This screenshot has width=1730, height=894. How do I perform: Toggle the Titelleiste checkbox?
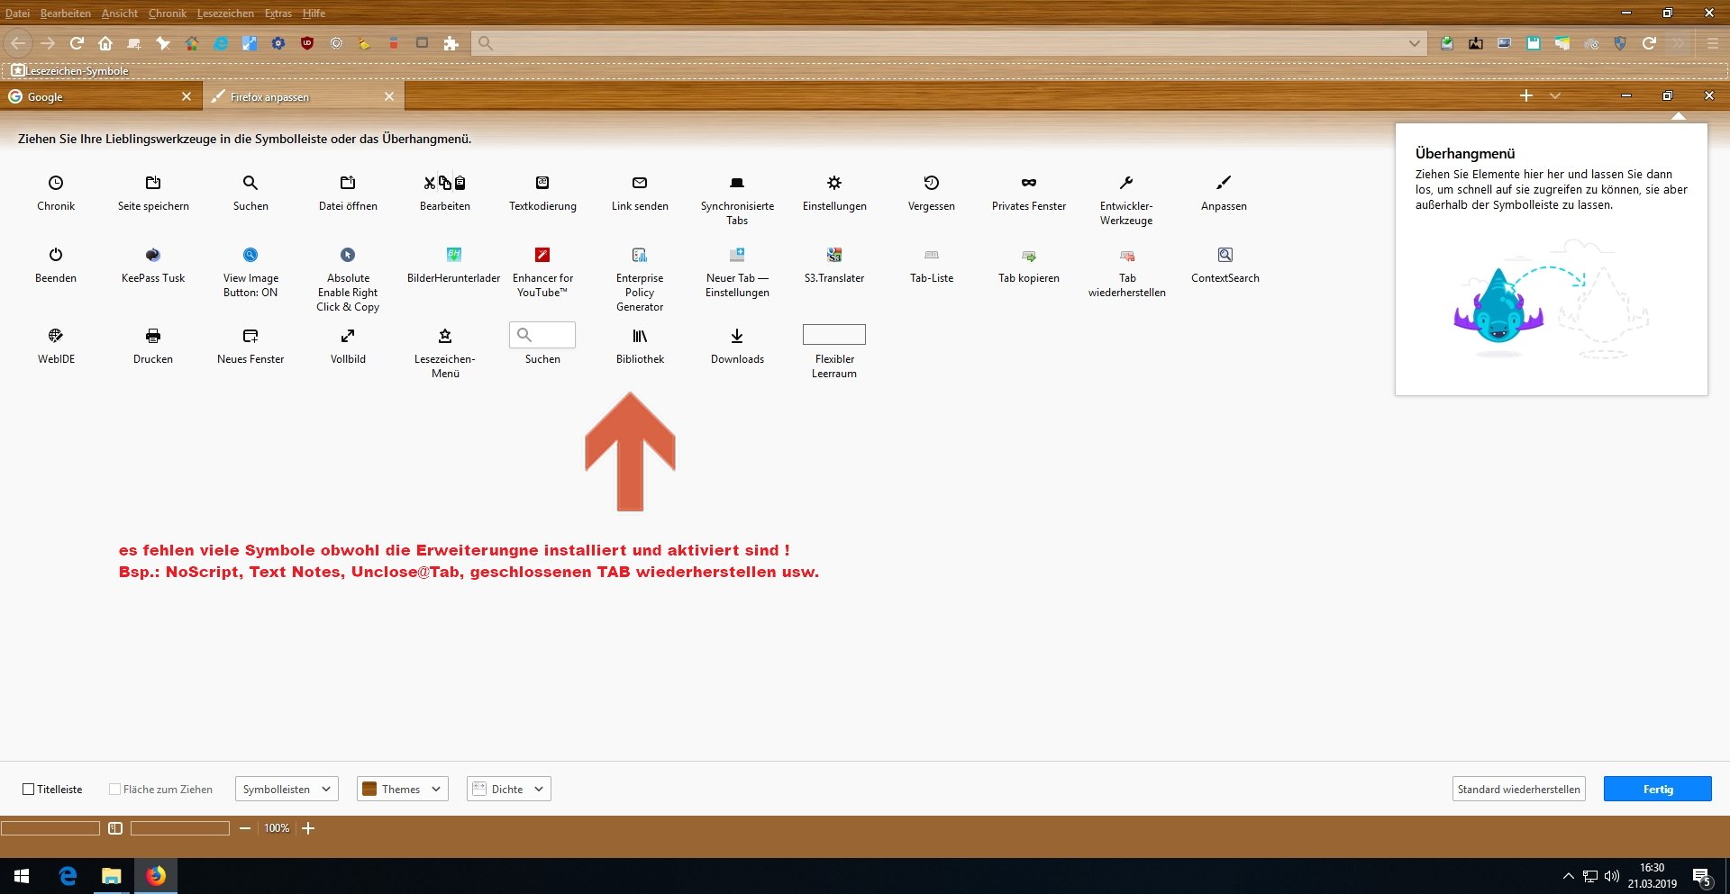pyautogui.click(x=29, y=790)
